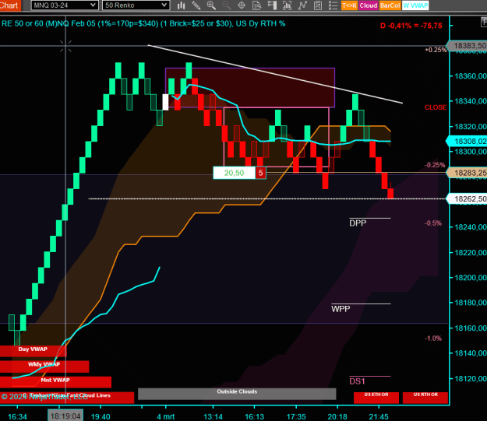Click the Outside Clouds gray button

(237, 394)
